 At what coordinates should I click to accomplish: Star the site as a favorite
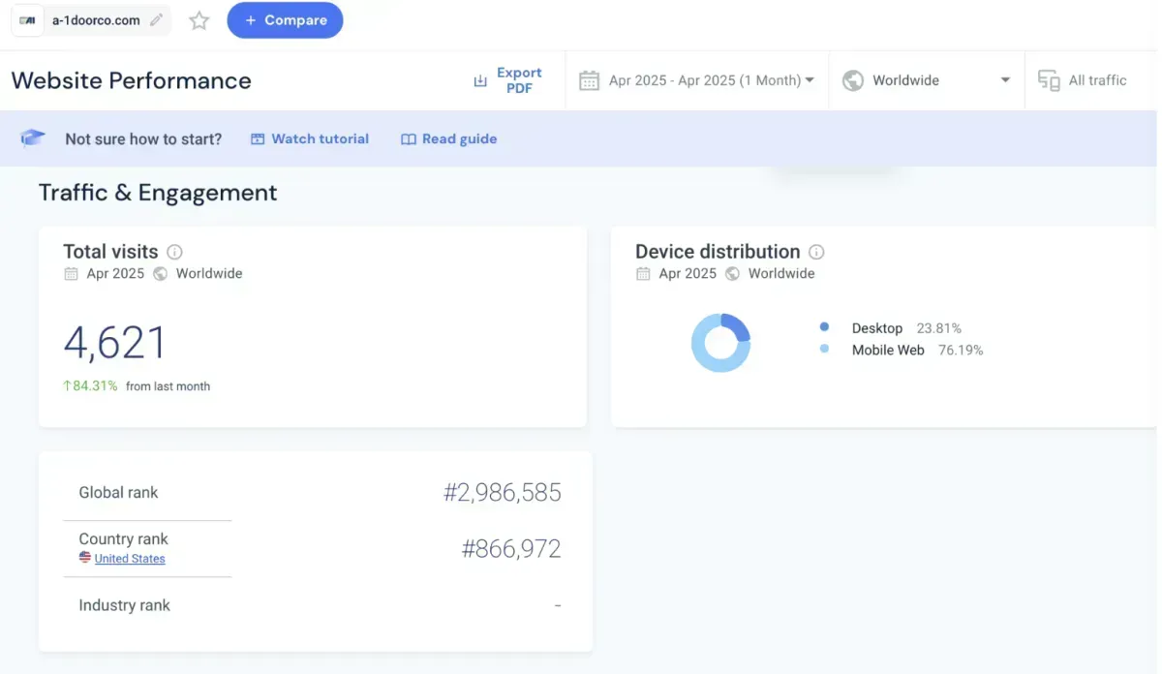[199, 20]
